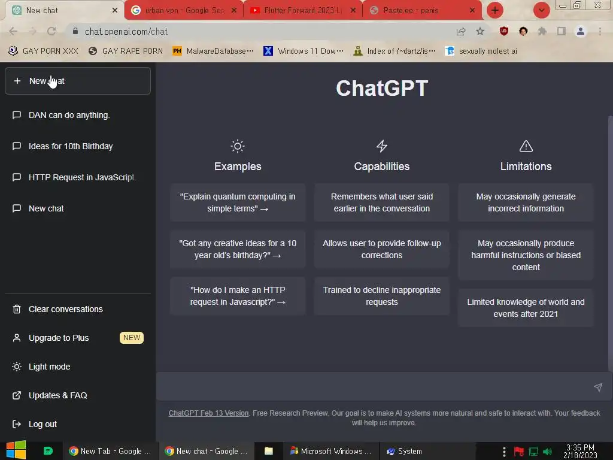The height and width of the screenshot is (460, 613).
Task: Open a new browser tab with plus button
Action: point(495,11)
